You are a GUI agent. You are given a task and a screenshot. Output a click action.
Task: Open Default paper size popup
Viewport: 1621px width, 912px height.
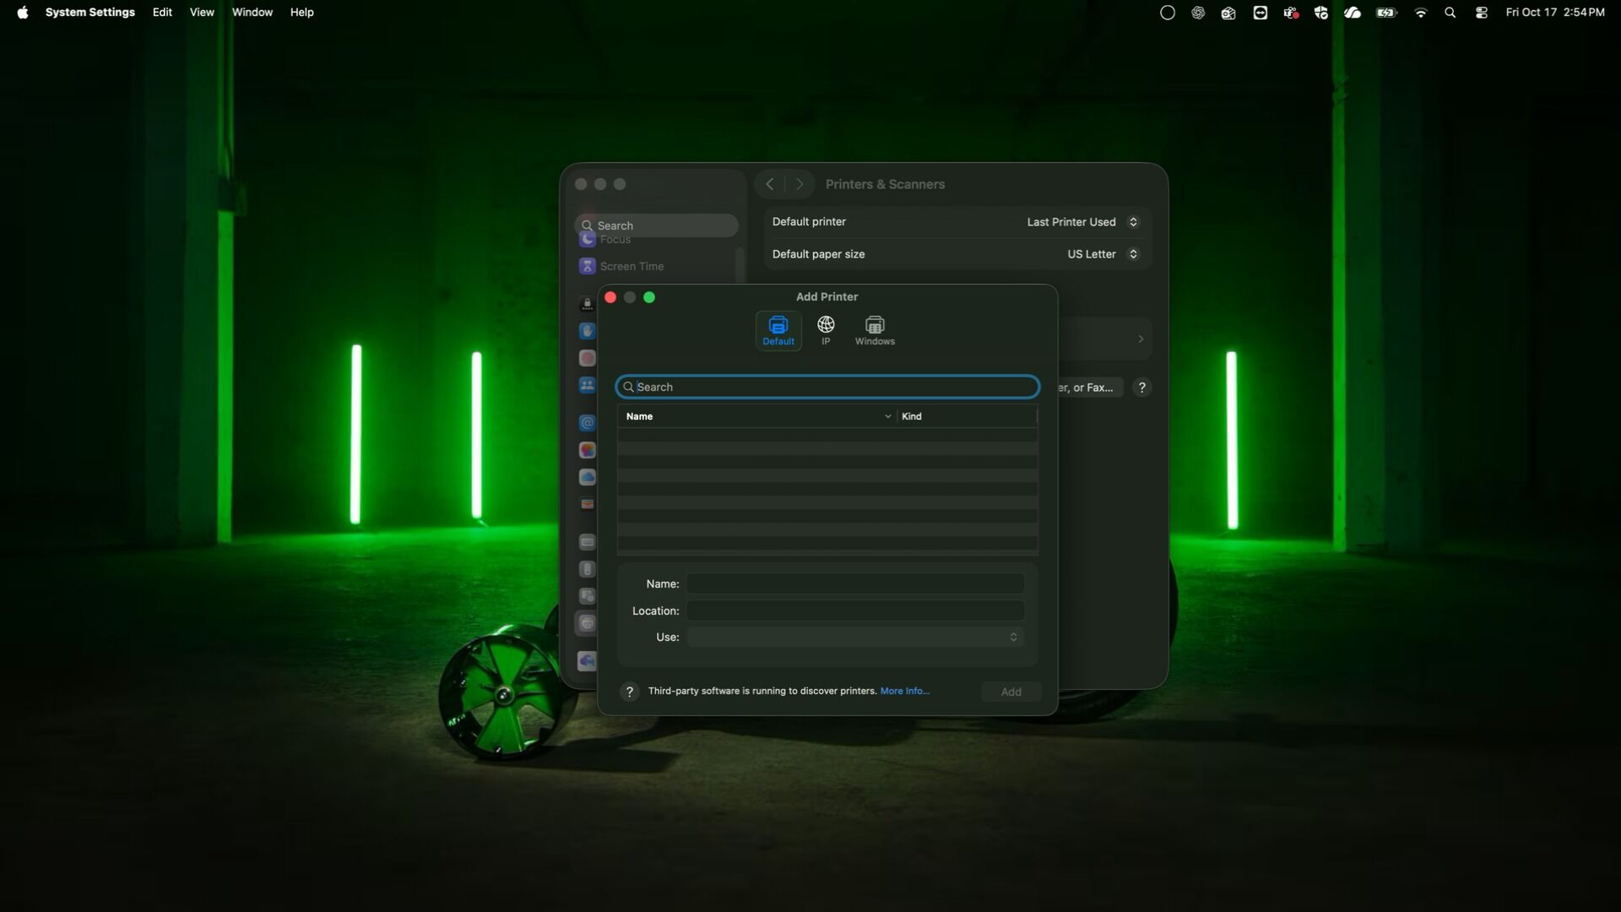(1102, 254)
